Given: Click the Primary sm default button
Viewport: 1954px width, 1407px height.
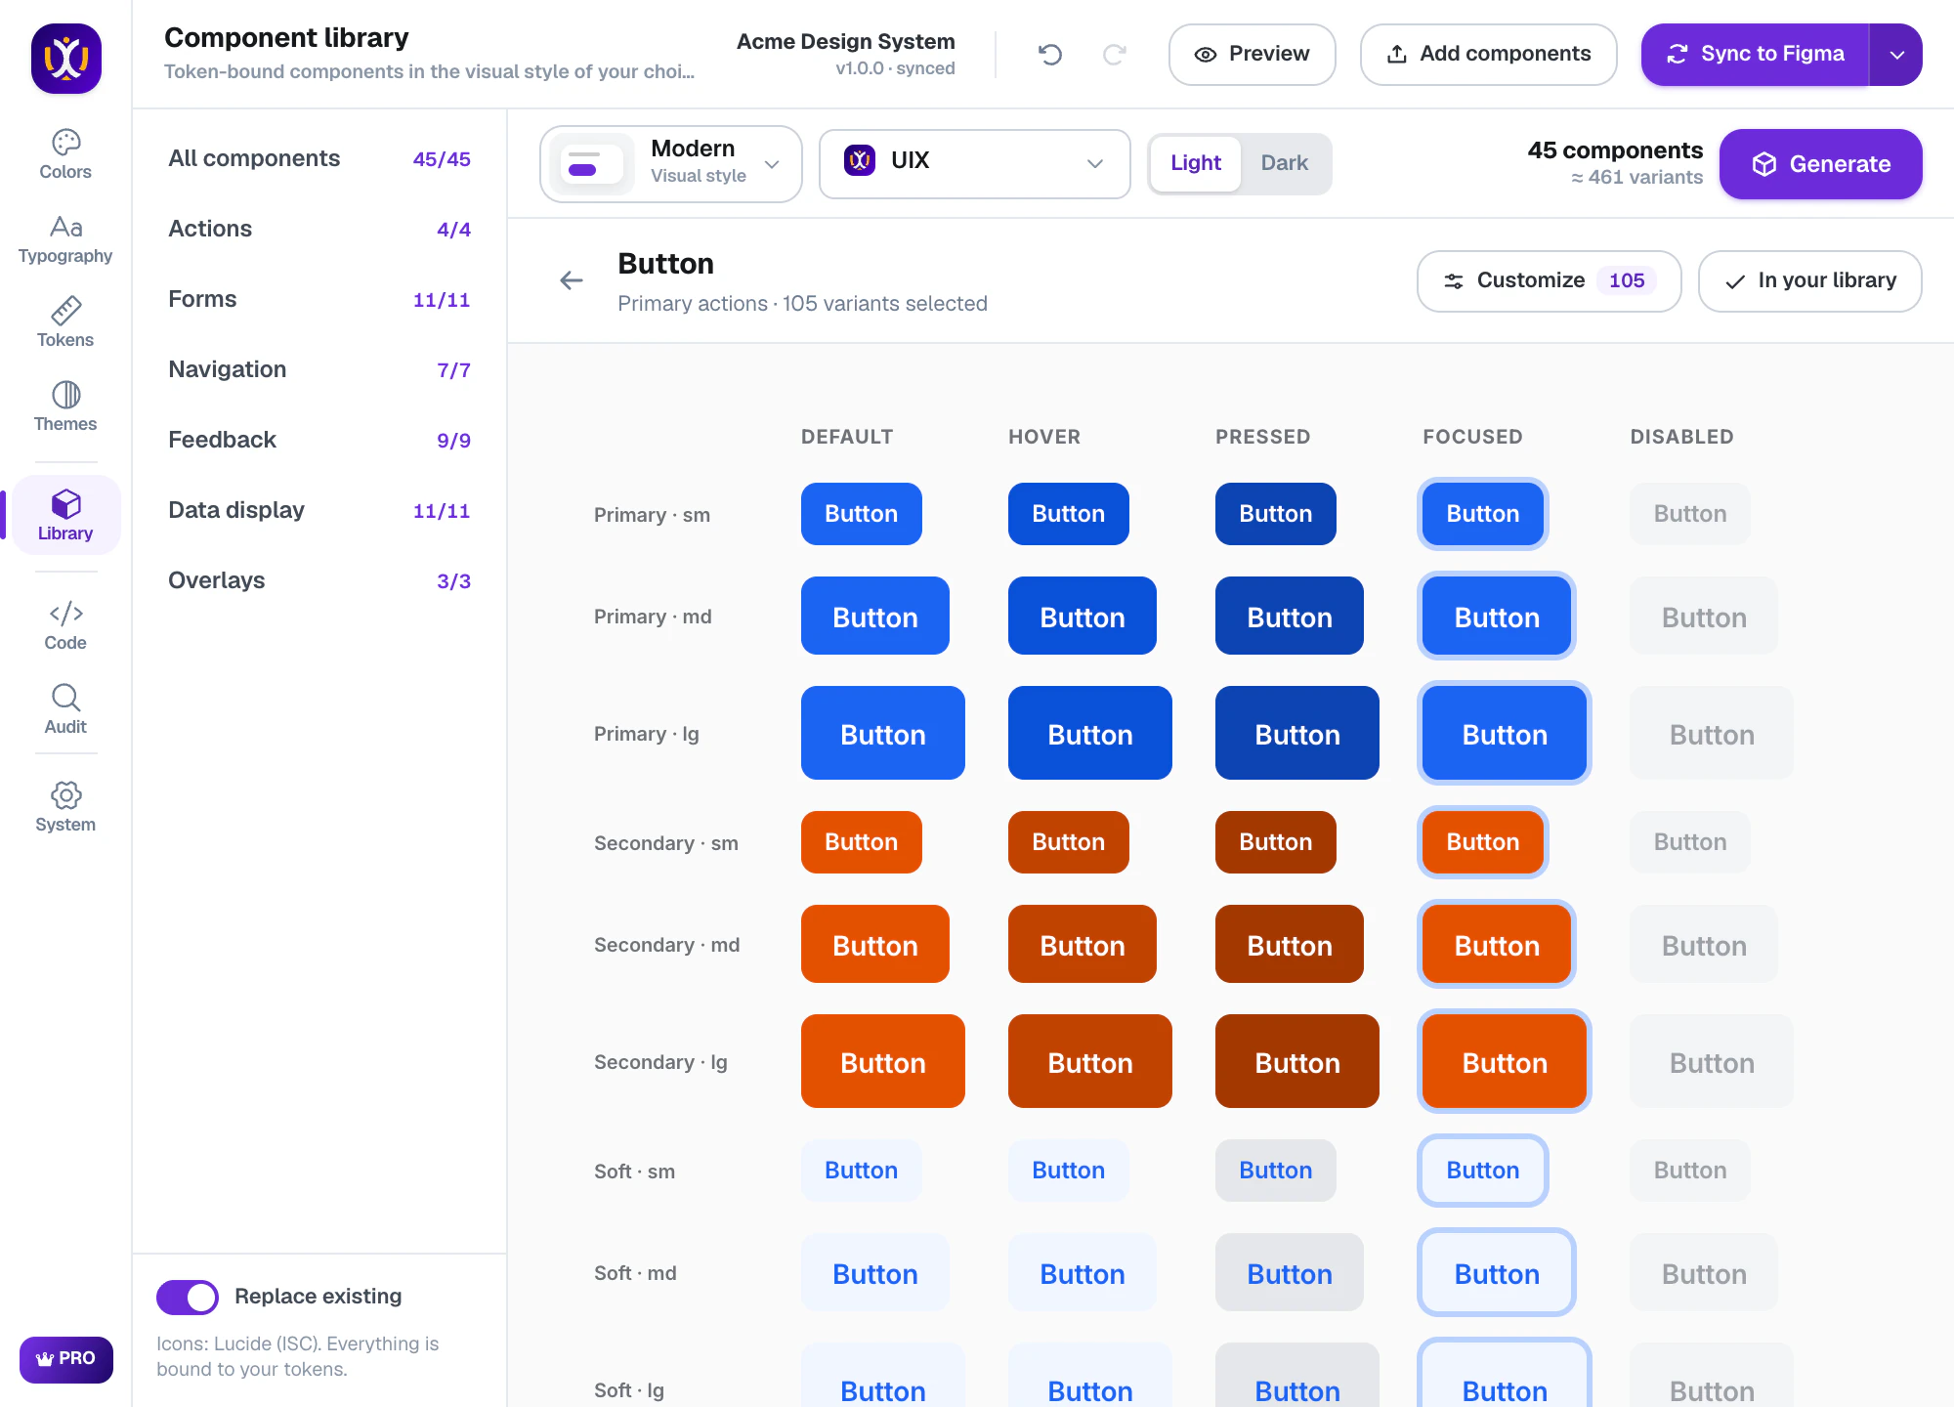Looking at the screenshot, I should pos(861,514).
